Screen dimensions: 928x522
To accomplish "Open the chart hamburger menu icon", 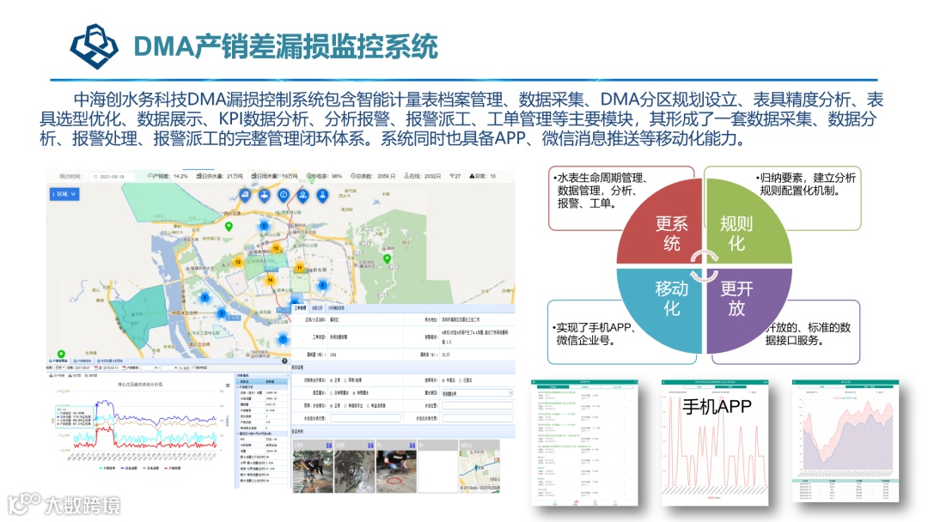I will 228,385.
